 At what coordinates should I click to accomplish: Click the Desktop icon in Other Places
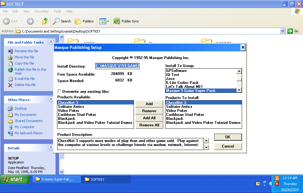pyautogui.click(x=10, y=108)
